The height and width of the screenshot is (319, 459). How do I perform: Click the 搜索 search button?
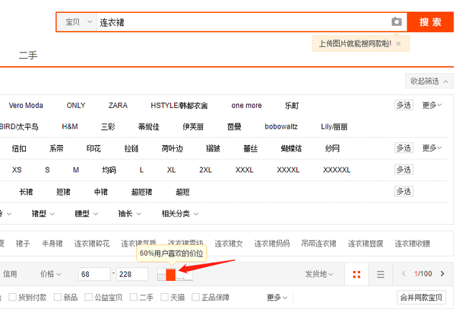coord(430,22)
